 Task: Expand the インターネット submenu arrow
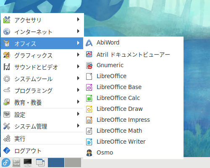[78, 31]
